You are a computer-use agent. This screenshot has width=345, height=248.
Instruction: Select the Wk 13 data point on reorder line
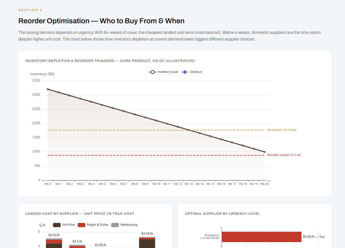189,130
